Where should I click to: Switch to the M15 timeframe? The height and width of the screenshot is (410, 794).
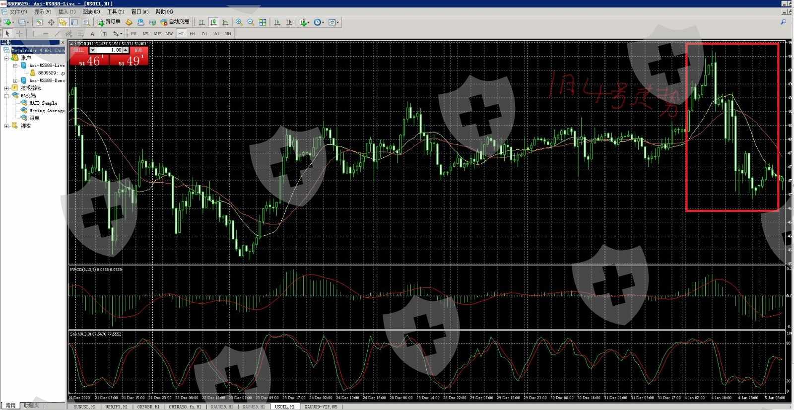click(157, 34)
